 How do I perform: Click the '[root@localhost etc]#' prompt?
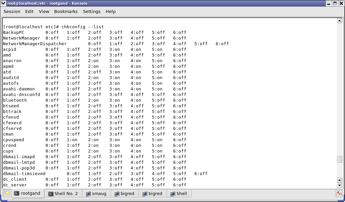(x=31, y=27)
